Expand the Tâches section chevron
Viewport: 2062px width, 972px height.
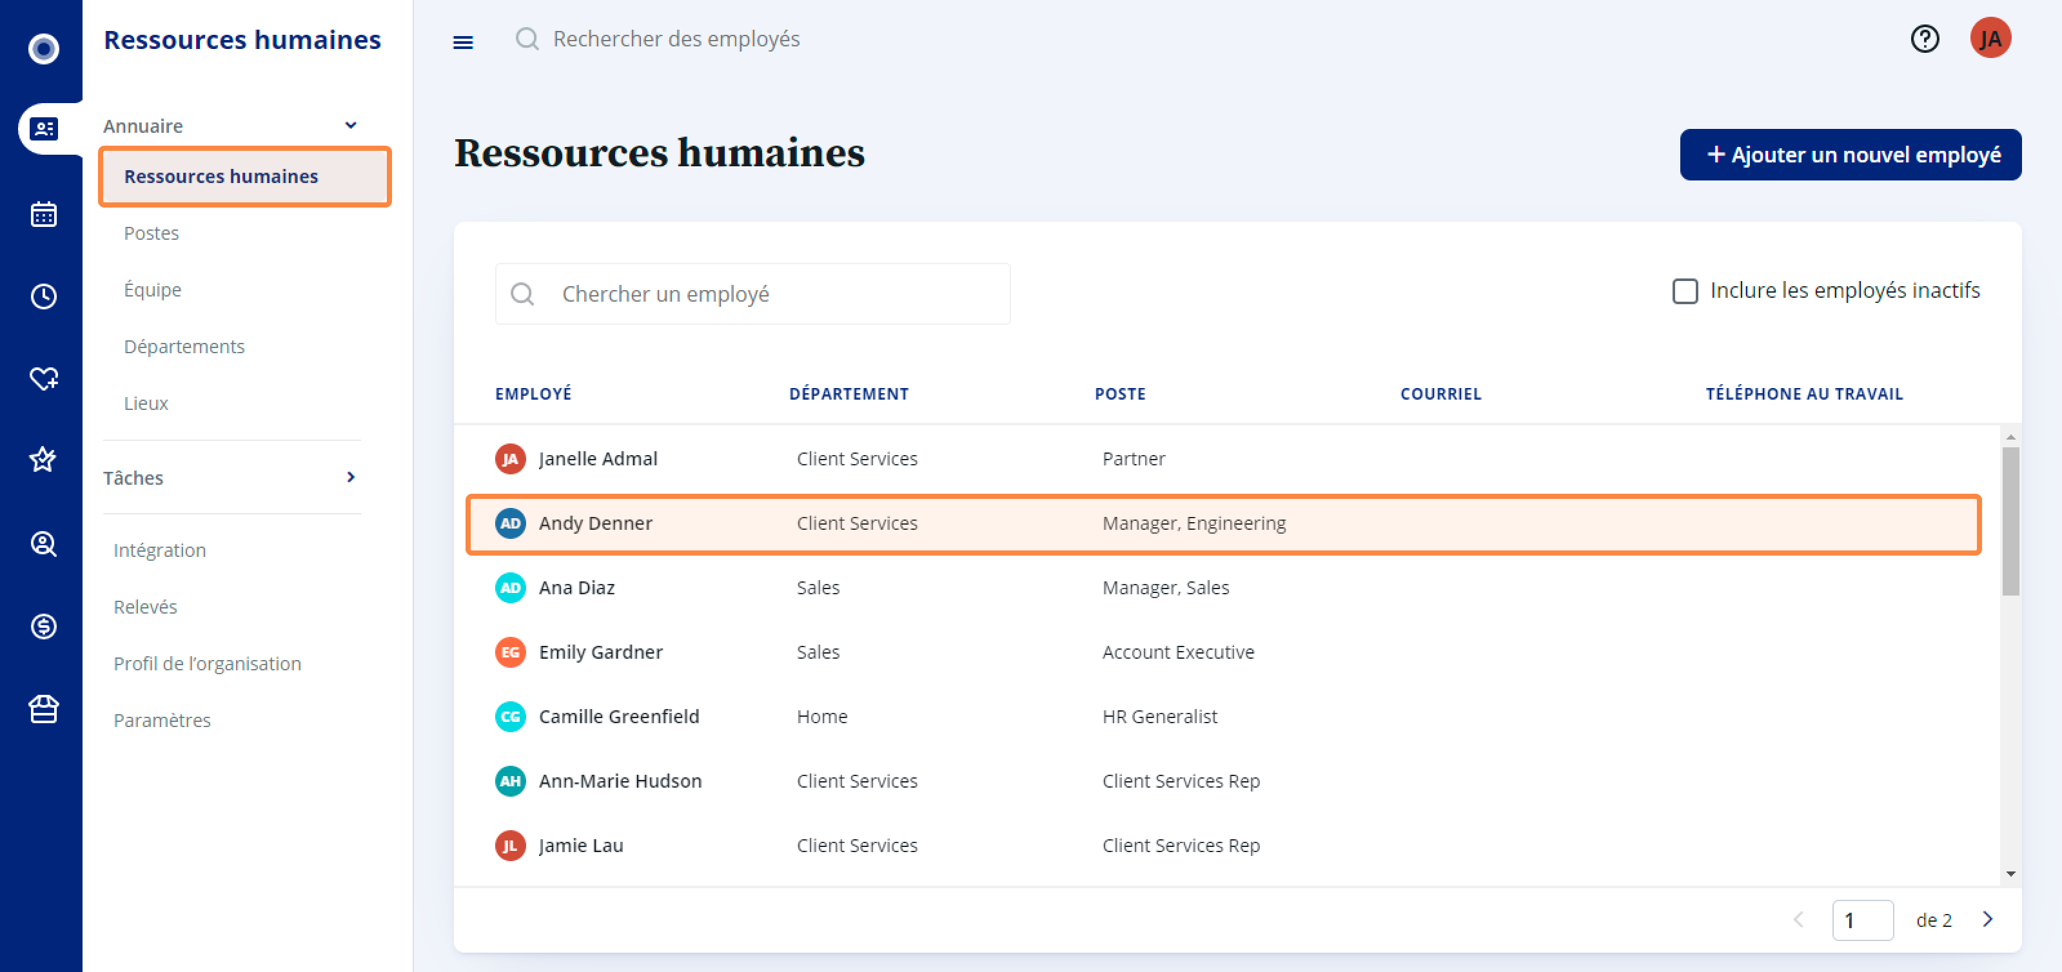tap(351, 477)
